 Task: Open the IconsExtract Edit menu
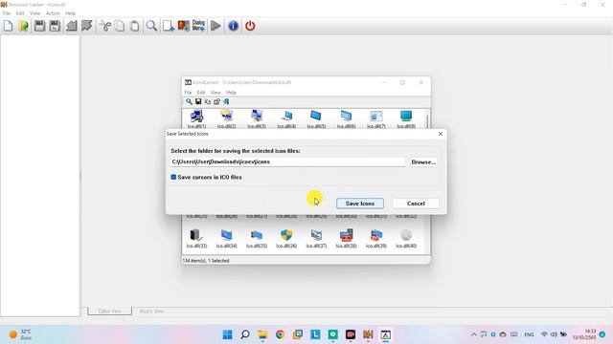coord(201,93)
